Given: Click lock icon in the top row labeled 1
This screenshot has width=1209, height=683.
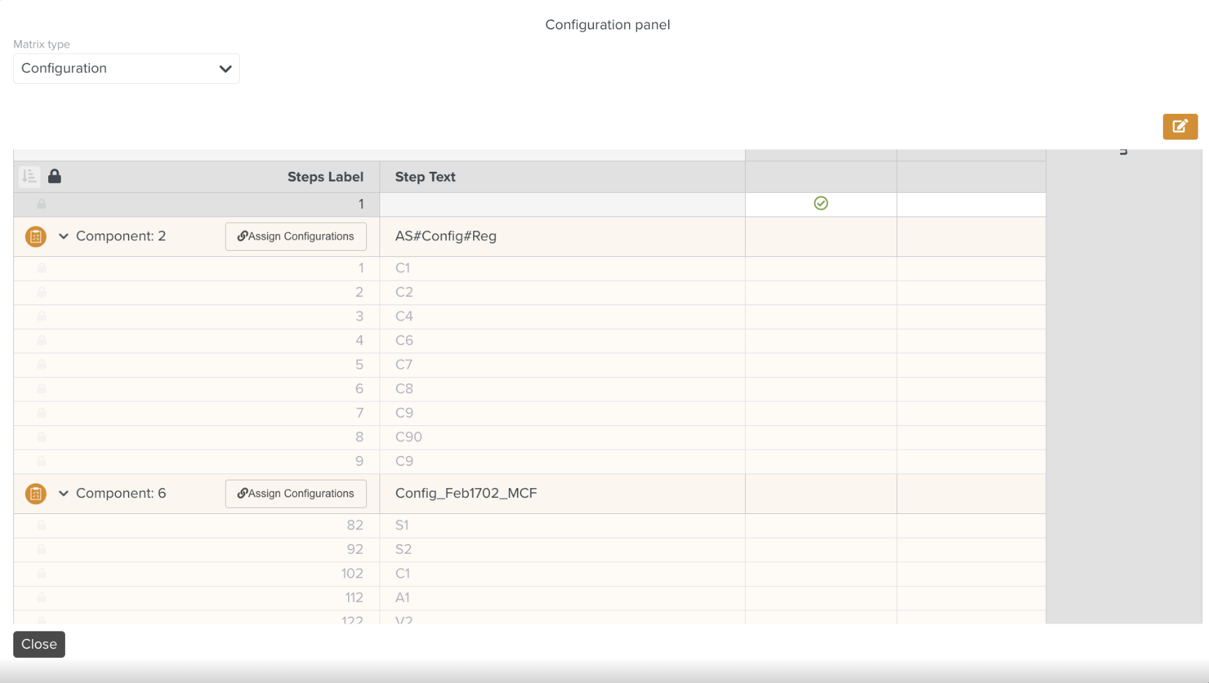Looking at the screenshot, I should coord(42,204).
